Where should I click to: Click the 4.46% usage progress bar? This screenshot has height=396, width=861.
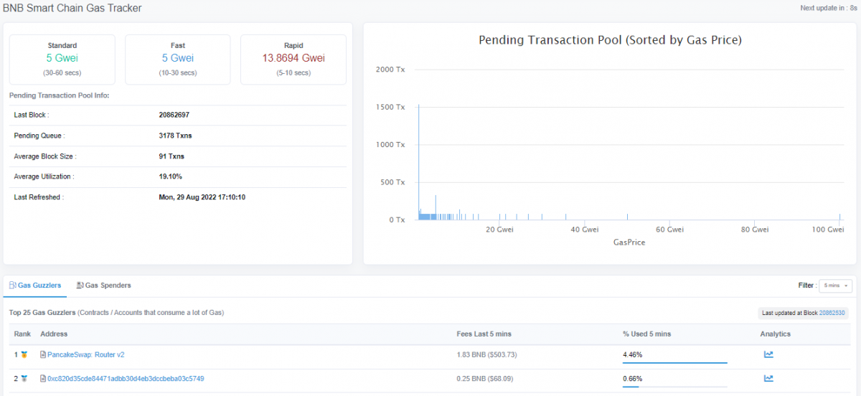674,362
